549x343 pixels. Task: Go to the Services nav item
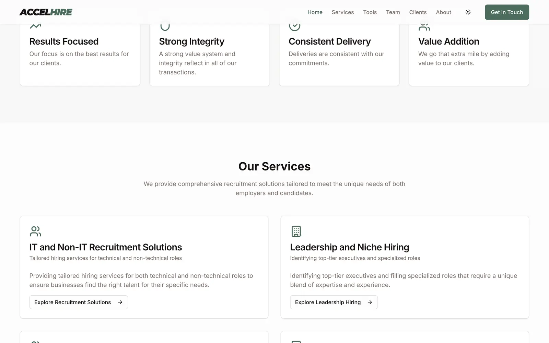[x=342, y=12]
